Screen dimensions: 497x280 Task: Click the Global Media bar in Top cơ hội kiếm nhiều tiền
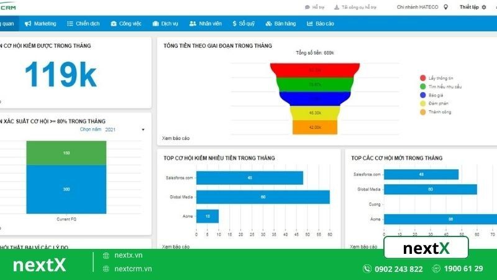point(263,197)
